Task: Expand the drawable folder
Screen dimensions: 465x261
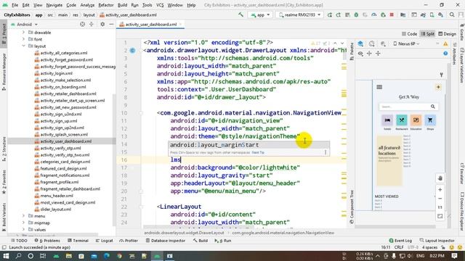Action: (23, 32)
